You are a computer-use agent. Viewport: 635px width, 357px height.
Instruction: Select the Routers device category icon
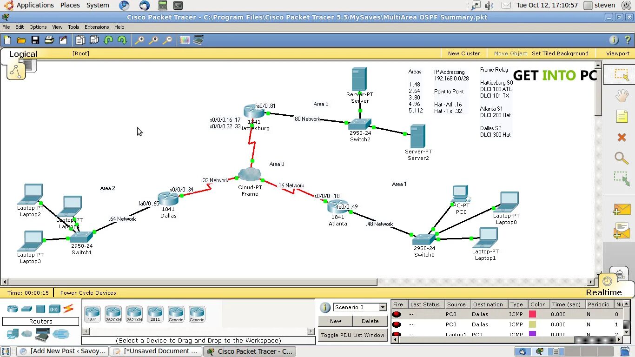13,309
